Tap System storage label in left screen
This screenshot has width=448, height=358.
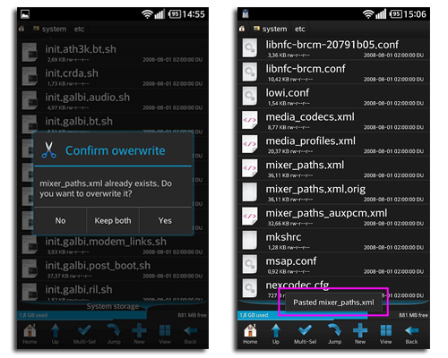[x=113, y=306]
